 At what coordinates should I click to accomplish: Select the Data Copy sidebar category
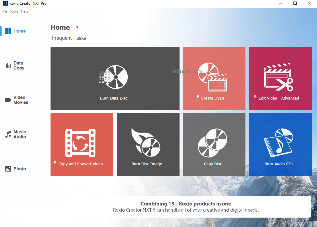[19, 65]
